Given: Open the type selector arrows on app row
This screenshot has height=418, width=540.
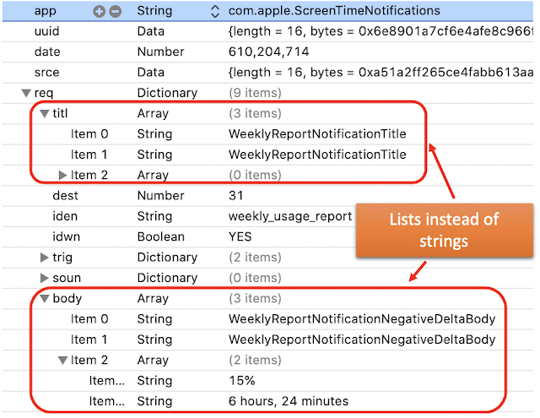Looking at the screenshot, I should pyautogui.click(x=215, y=12).
